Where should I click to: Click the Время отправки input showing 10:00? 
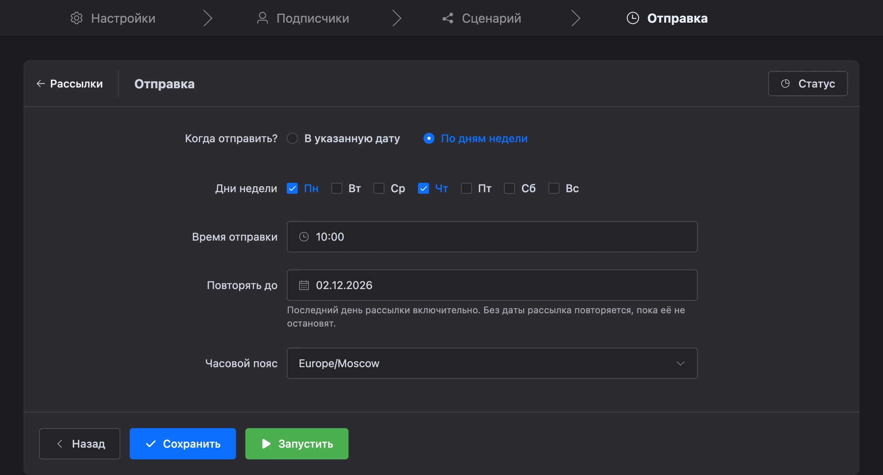point(492,237)
